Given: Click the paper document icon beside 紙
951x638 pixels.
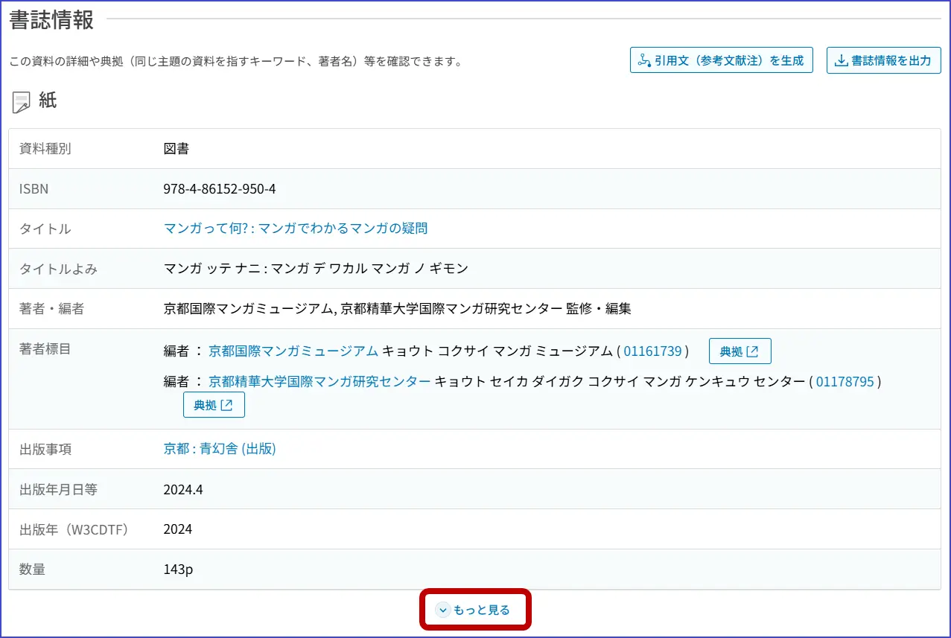Looking at the screenshot, I should pyautogui.click(x=22, y=103).
